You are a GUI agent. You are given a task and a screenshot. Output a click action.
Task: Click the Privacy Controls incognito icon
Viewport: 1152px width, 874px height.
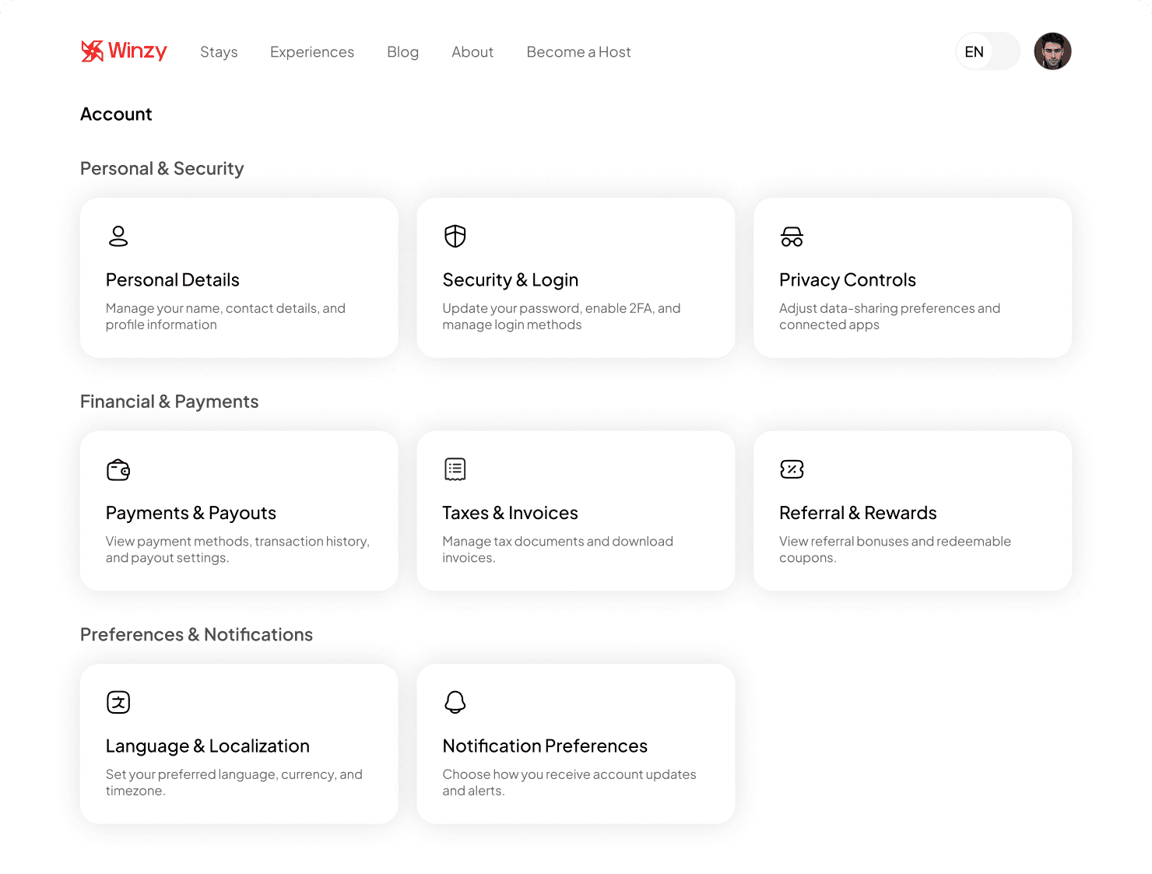[792, 237]
